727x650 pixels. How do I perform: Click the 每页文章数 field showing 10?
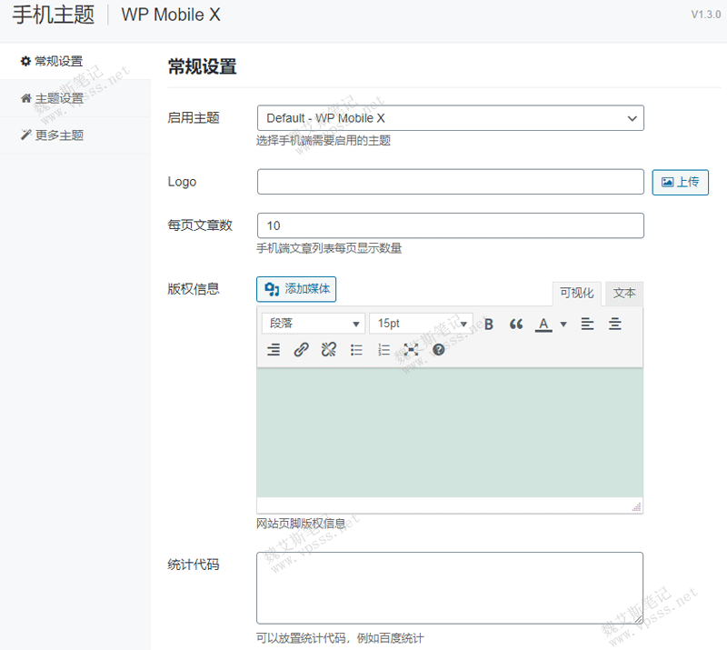pyautogui.click(x=450, y=225)
